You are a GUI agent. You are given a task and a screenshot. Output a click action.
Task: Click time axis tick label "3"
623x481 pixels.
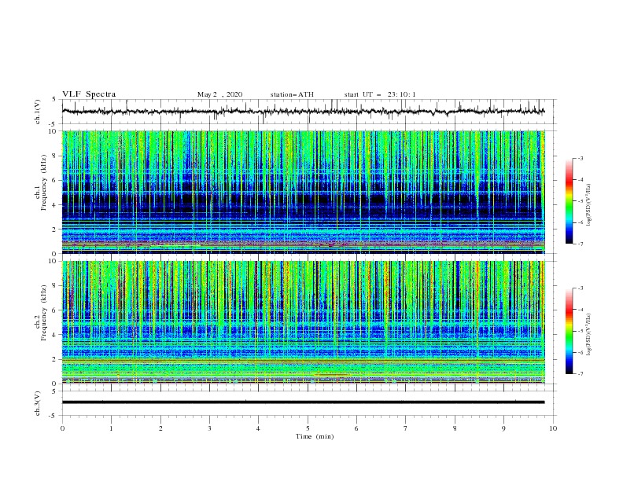click(x=209, y=428)
